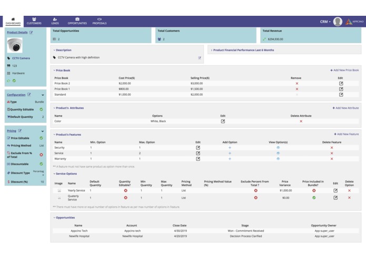This screenshot has width=366, height=260.
Task: Delete Quaterly Service option
Action: tap(349, 198)
